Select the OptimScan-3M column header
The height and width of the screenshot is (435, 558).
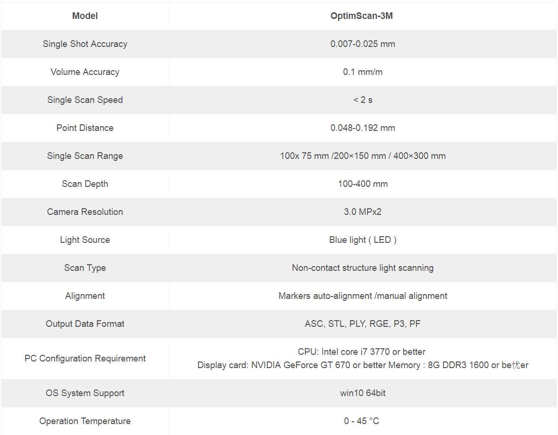(x=361, y=16)
